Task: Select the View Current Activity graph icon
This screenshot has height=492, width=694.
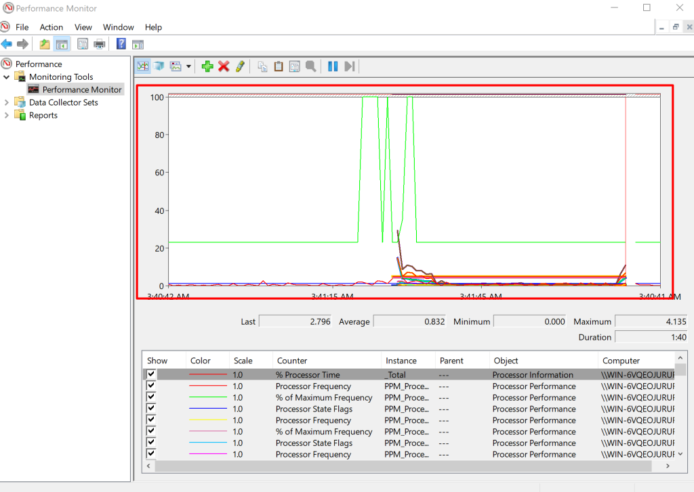Action: [x=143, y=66]
